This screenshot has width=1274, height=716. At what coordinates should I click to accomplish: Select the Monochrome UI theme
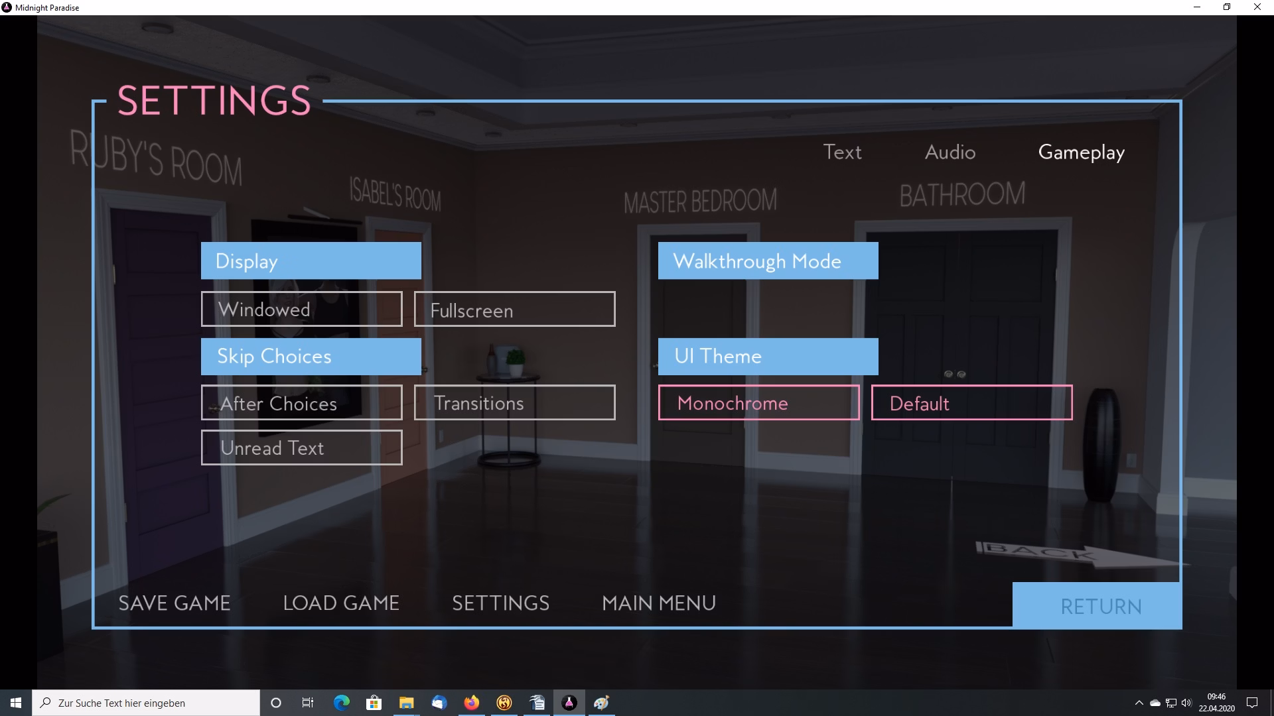click(758, 402)
